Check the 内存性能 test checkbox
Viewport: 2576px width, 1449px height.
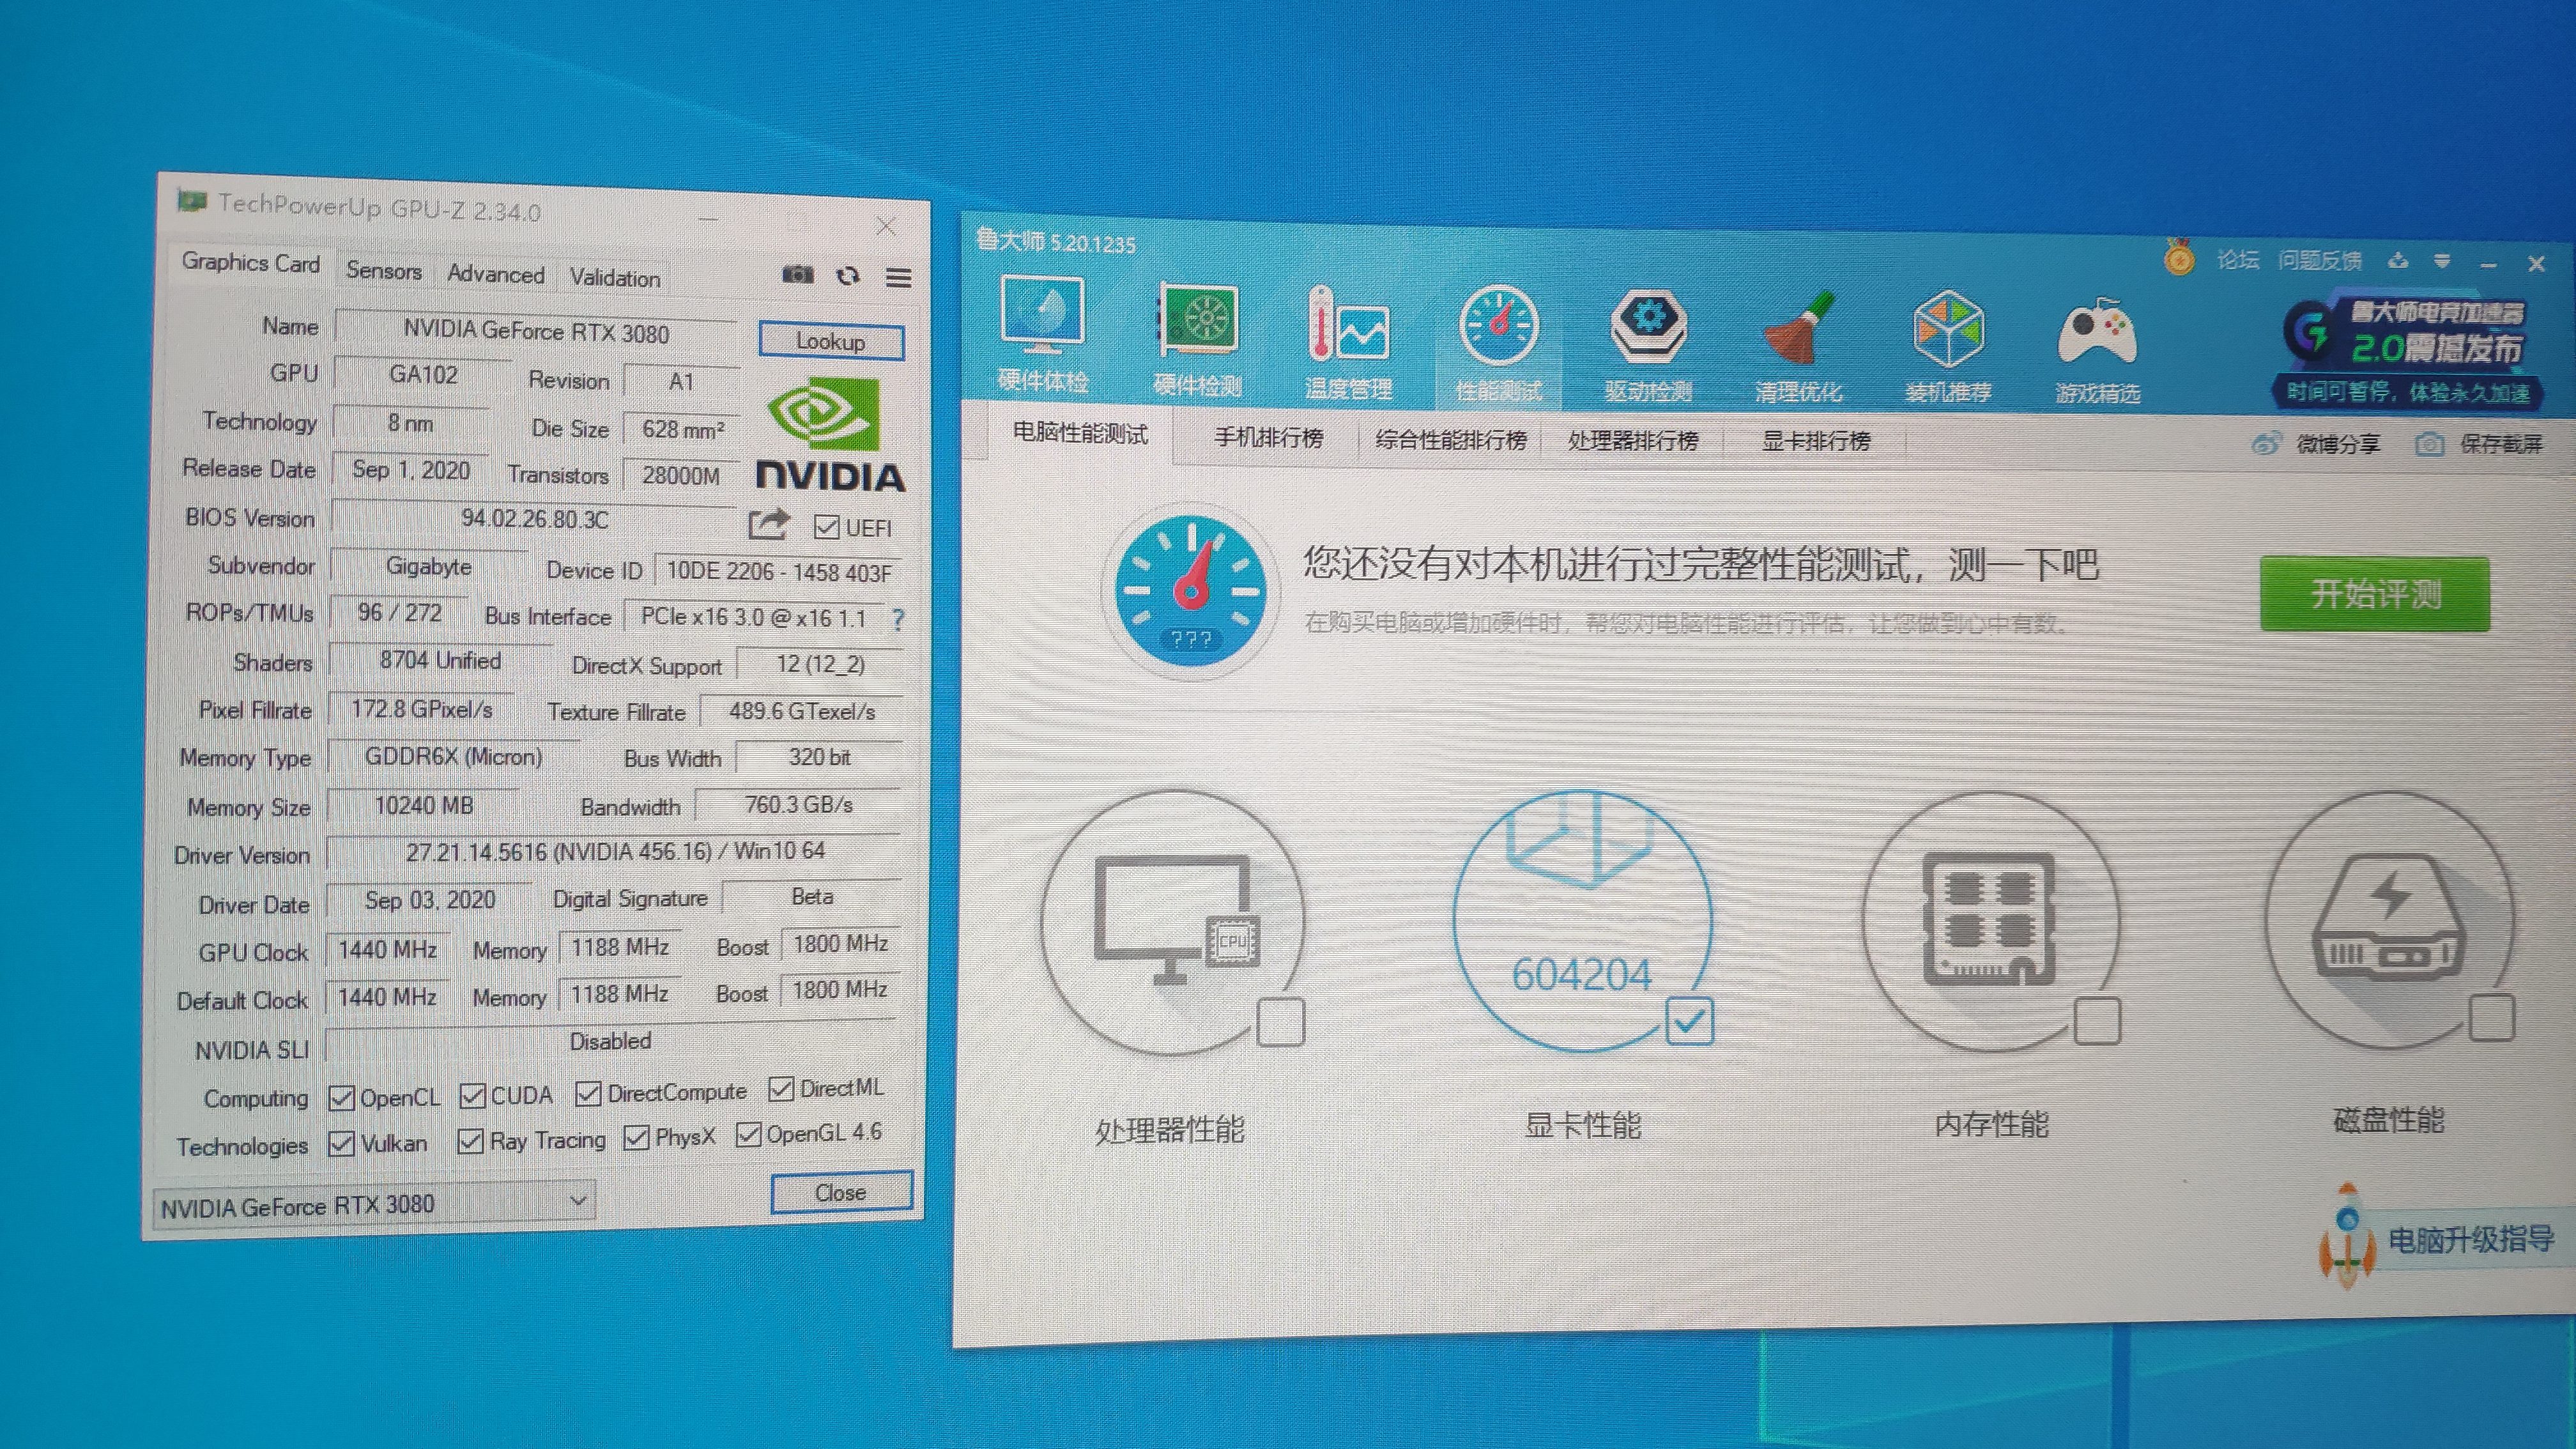(2097, 1021)
